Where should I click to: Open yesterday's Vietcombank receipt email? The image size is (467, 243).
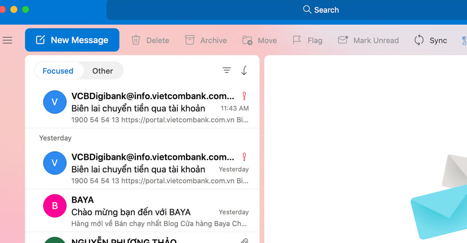142,168
